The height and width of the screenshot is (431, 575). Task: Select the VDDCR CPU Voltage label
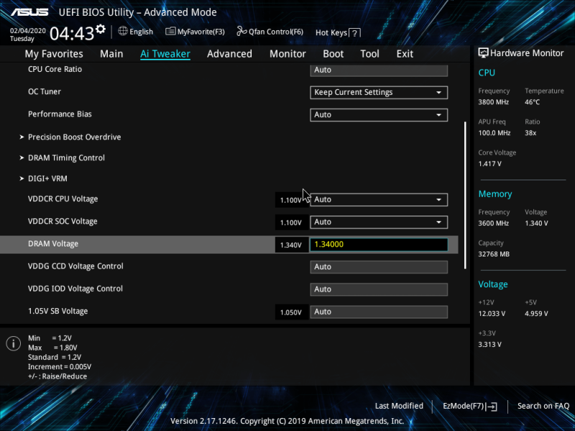[63, 199]
